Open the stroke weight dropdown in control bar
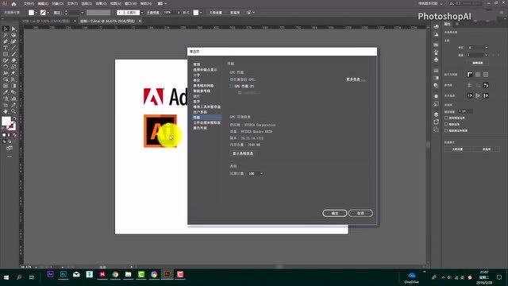508x286 pixels. pyautogui.click(x=82, y=13)
